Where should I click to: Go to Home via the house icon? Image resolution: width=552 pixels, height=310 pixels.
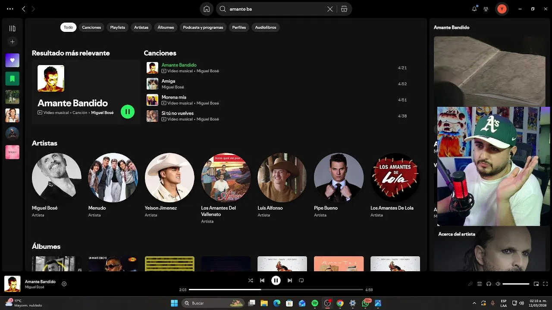[207, 9]
